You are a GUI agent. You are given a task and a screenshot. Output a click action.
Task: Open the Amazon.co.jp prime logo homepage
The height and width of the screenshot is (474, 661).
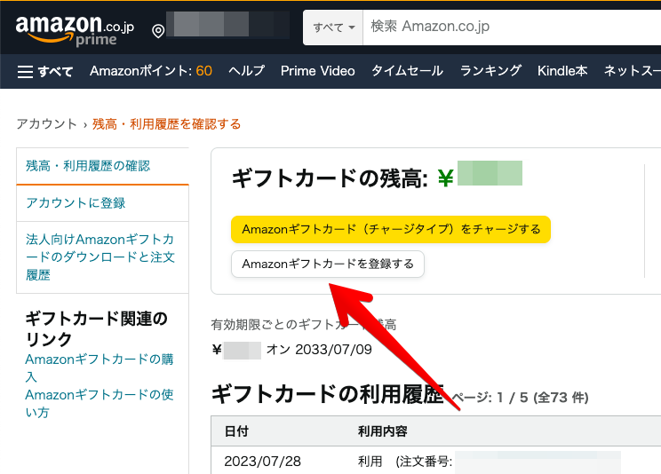[75, 30]
